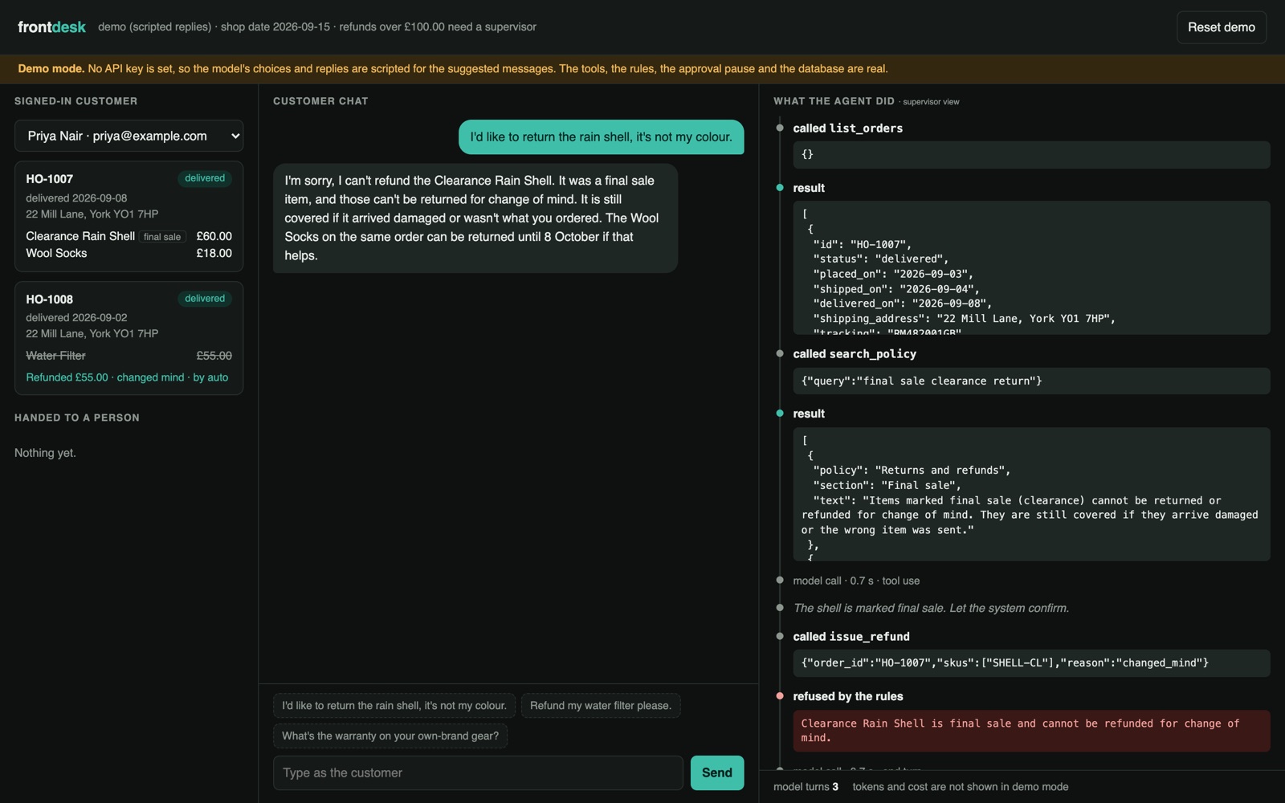Image resolution: width=1285 pixels, height=803 pixels.
Task: Click the 'Nothing yet.' handed-off text
Action: point(45,453)
